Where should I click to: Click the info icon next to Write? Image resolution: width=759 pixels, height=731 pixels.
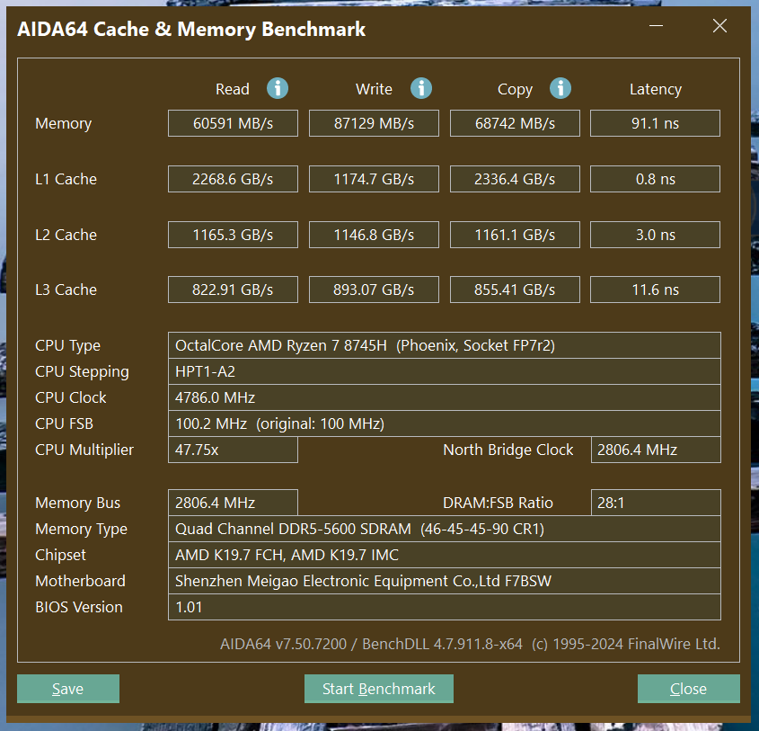421,89
